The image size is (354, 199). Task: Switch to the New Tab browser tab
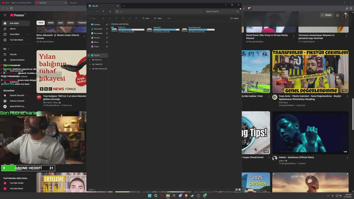pyautogui.click(x=73, y=3)
